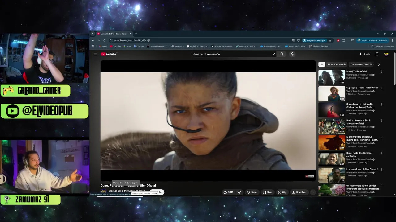Screen dimensions: 396x222
Task: Bookmark this page with the star
Action: pyautogui.click(x=330, y=40)
